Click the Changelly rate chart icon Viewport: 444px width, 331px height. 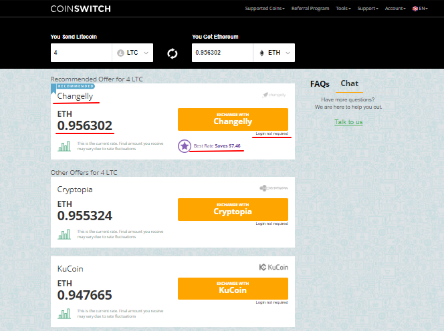(64, 146)
